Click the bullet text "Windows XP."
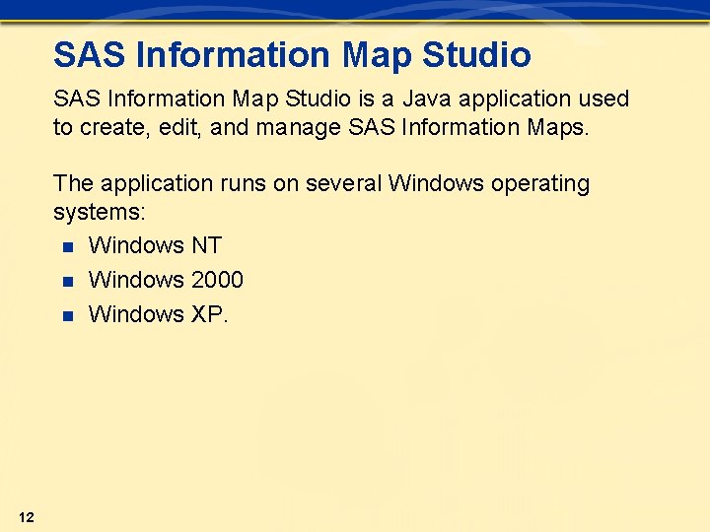 click(158, 314)
